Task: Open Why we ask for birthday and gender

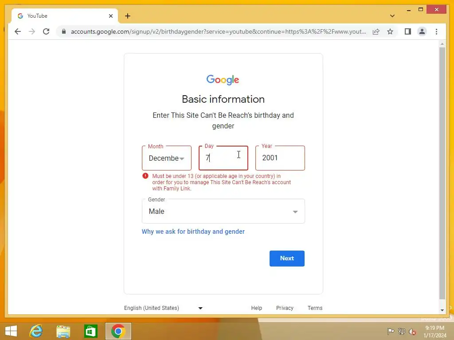Action: tap(193, 232)
